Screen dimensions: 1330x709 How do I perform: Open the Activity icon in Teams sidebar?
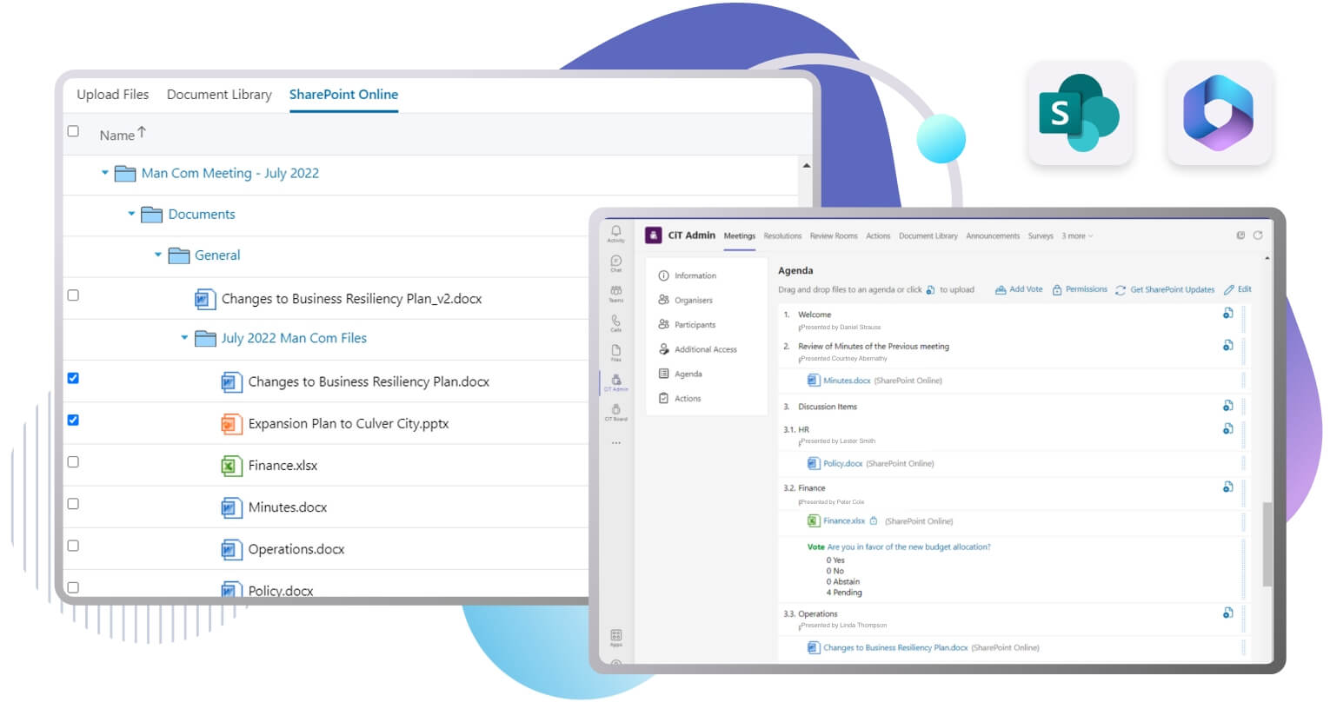(615, 233)
